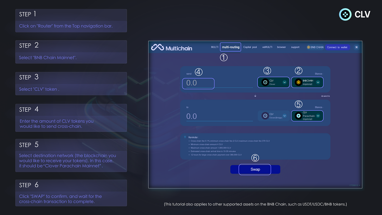382x215 pixels.
Task: Click the '+ send to' link
Action: [x=326, y=96]
